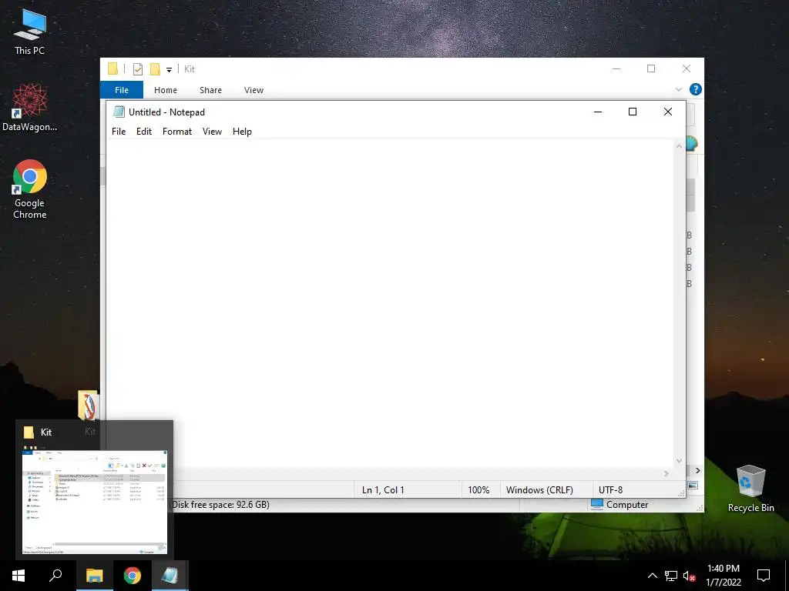Close the Kit Explorer window
This screenshot has height=591, width=789.
click(x=686, y=68)
